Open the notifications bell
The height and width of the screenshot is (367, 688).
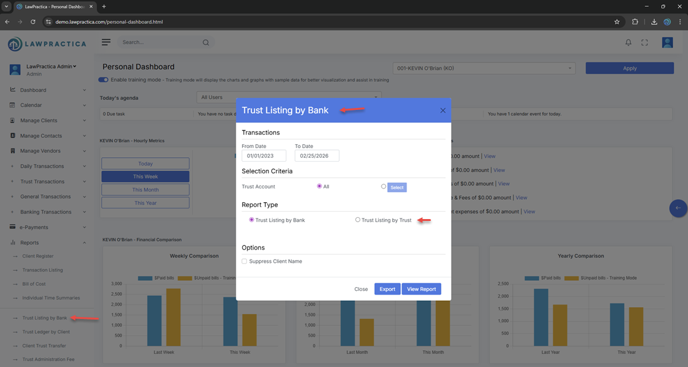tap(628, 42)
